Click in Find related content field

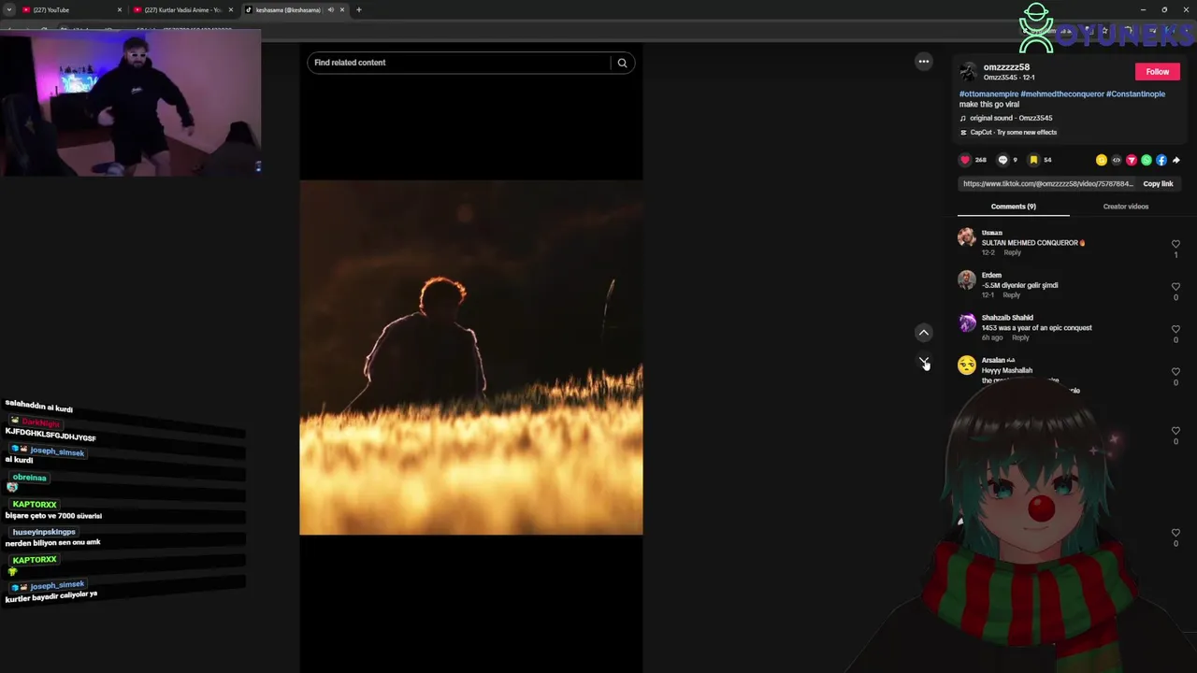460,63
